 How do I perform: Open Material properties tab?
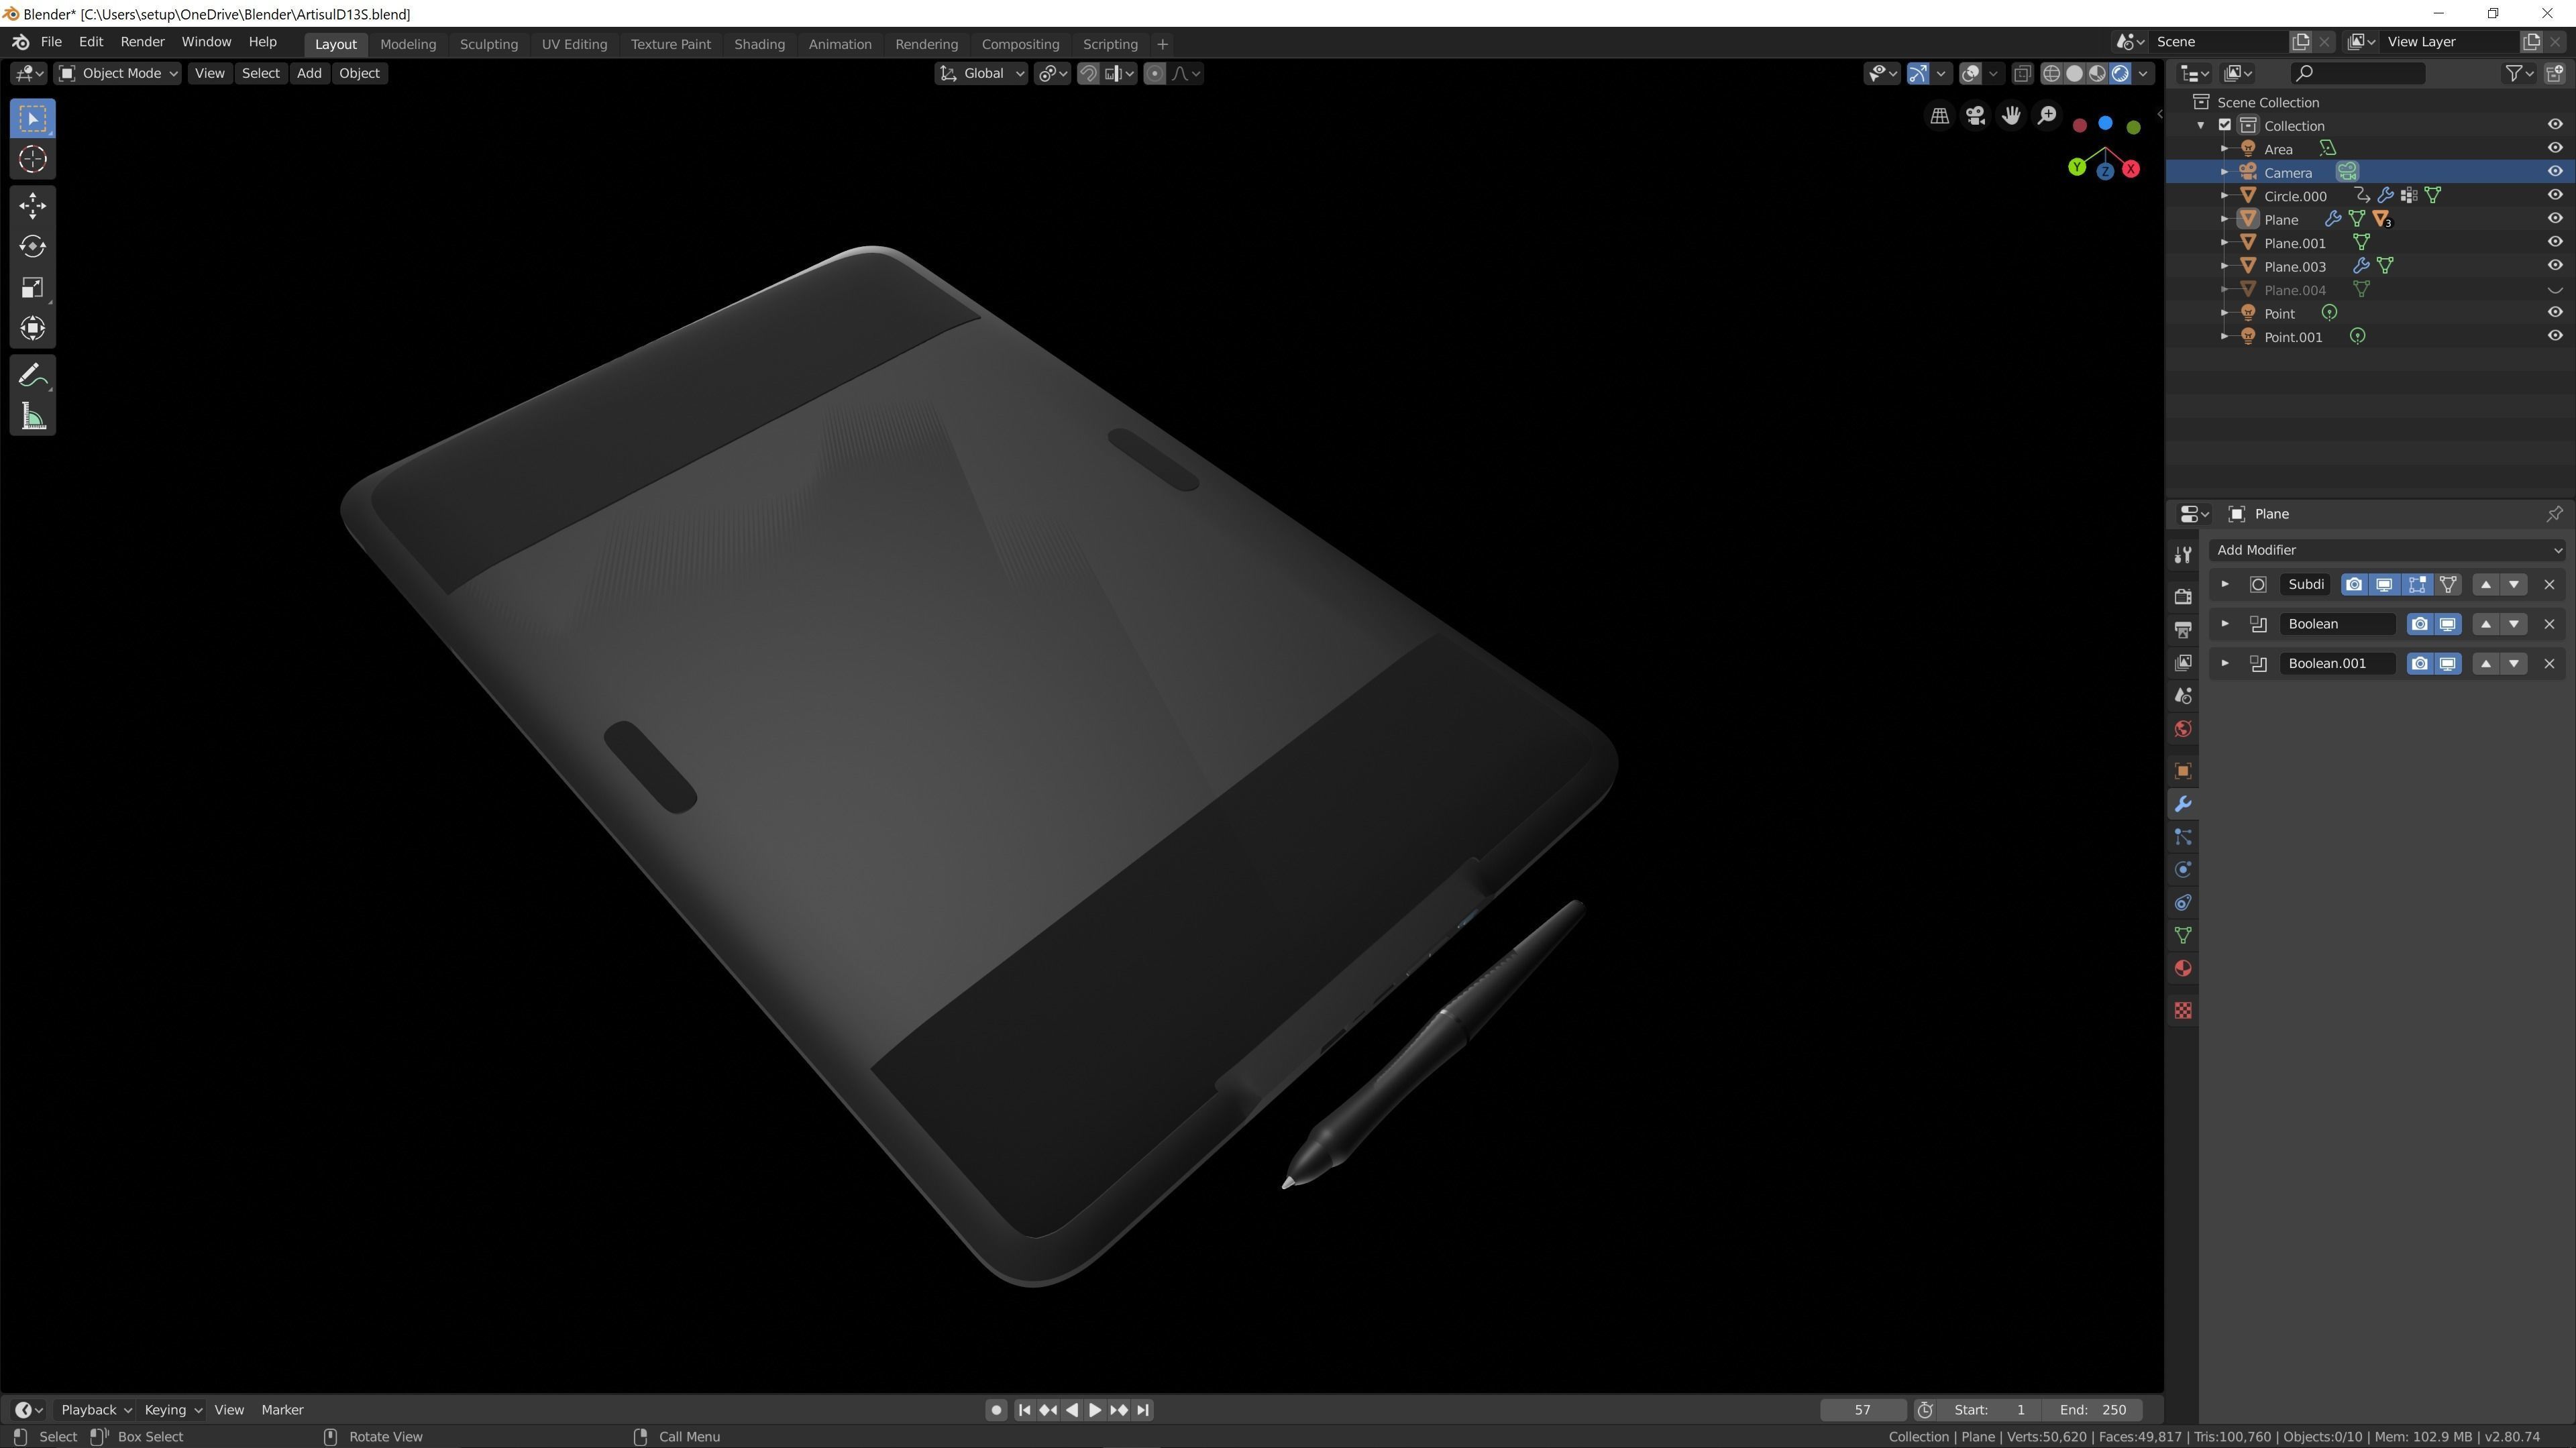[x=2183, y=969]
